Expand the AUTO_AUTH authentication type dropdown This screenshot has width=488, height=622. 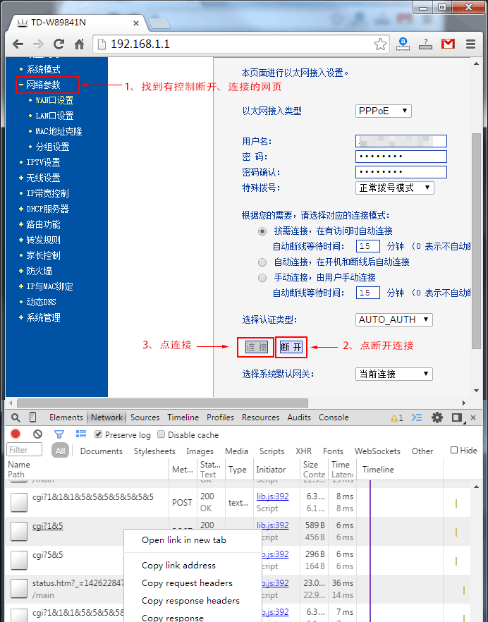click(394, 319)
